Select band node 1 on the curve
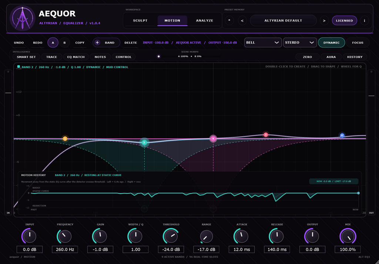 tap(65, 138)
